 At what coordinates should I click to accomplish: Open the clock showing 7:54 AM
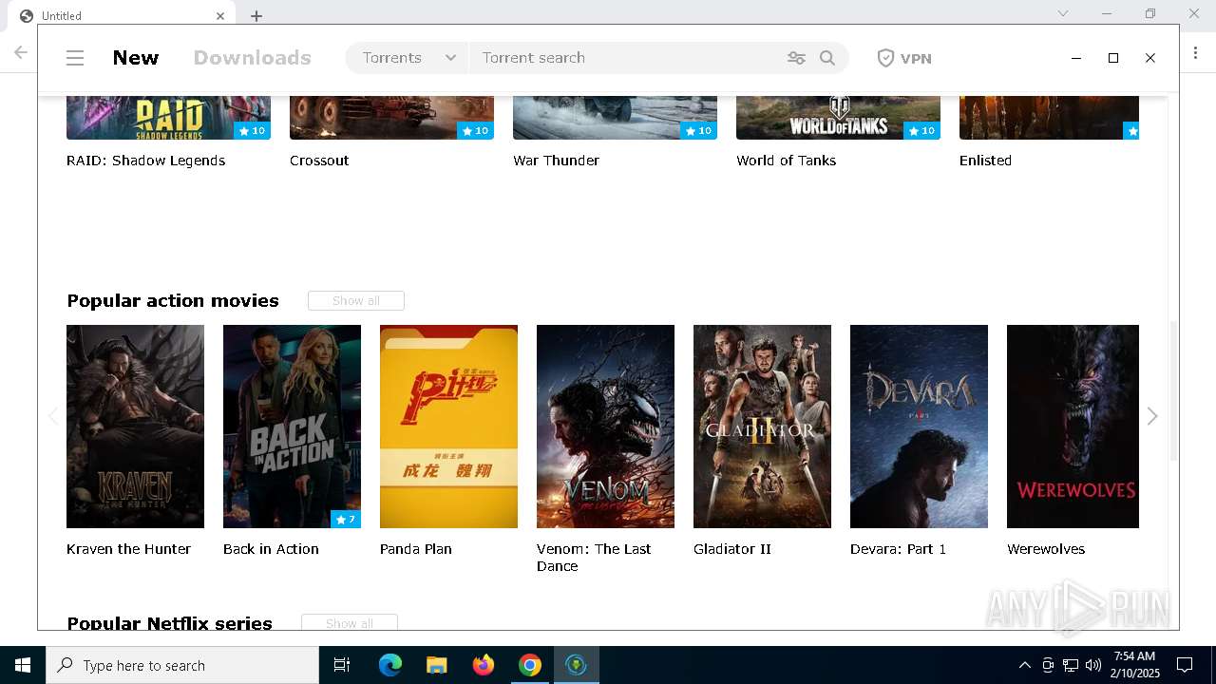(1135, 665)
